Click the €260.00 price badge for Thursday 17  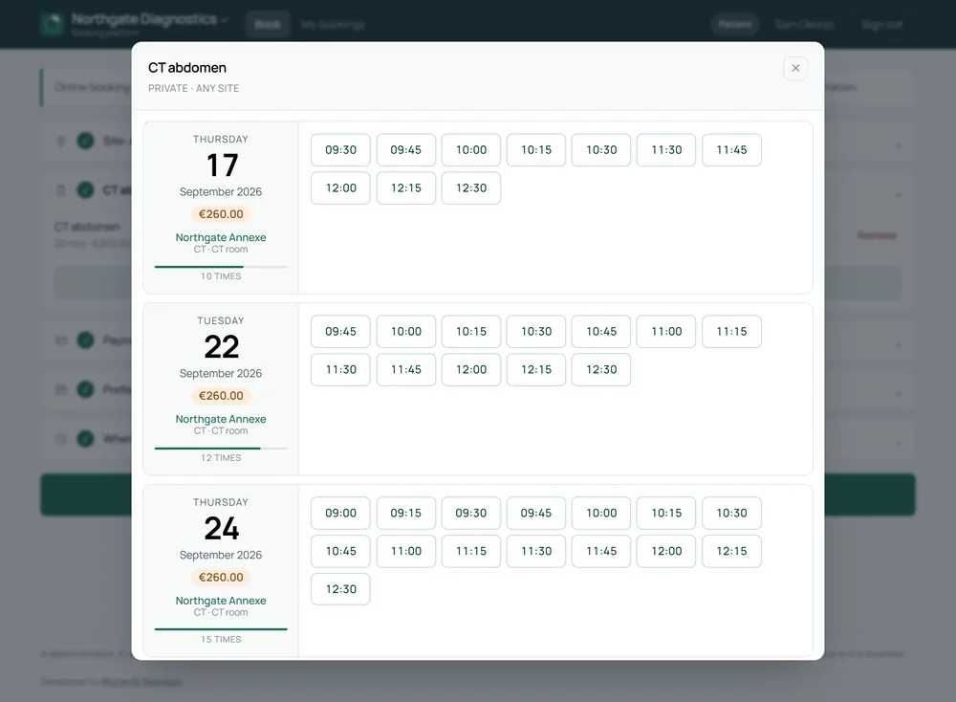coord(221,214)
